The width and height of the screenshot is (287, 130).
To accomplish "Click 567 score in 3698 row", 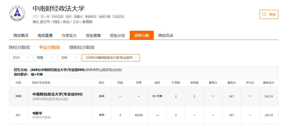I will point(232,97).
